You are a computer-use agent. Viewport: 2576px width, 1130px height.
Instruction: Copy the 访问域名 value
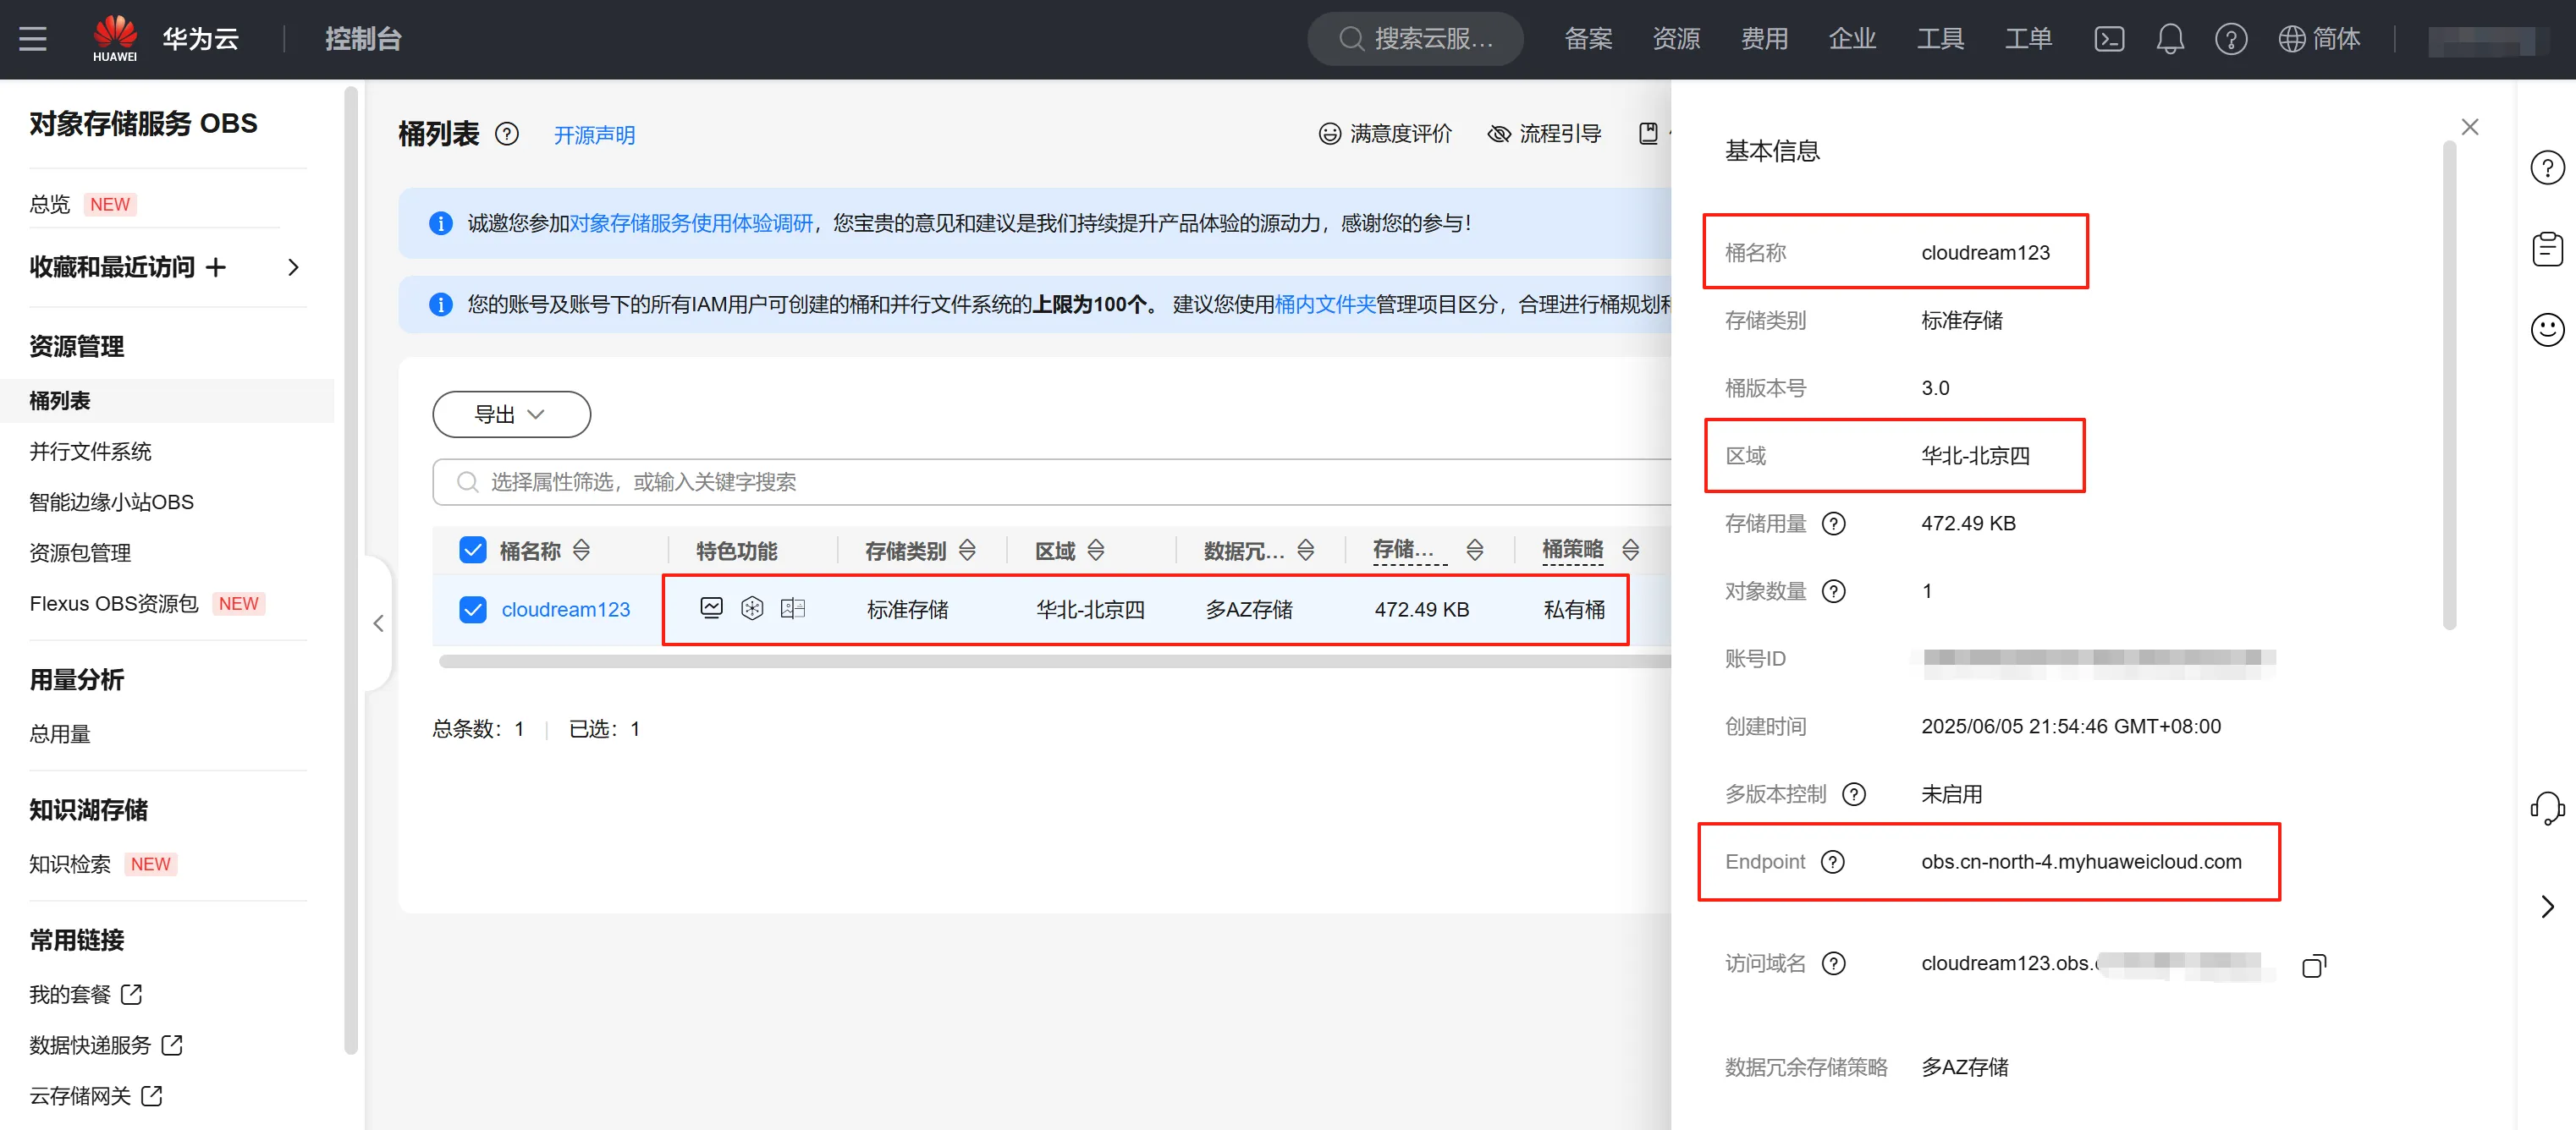(2313, 965)
